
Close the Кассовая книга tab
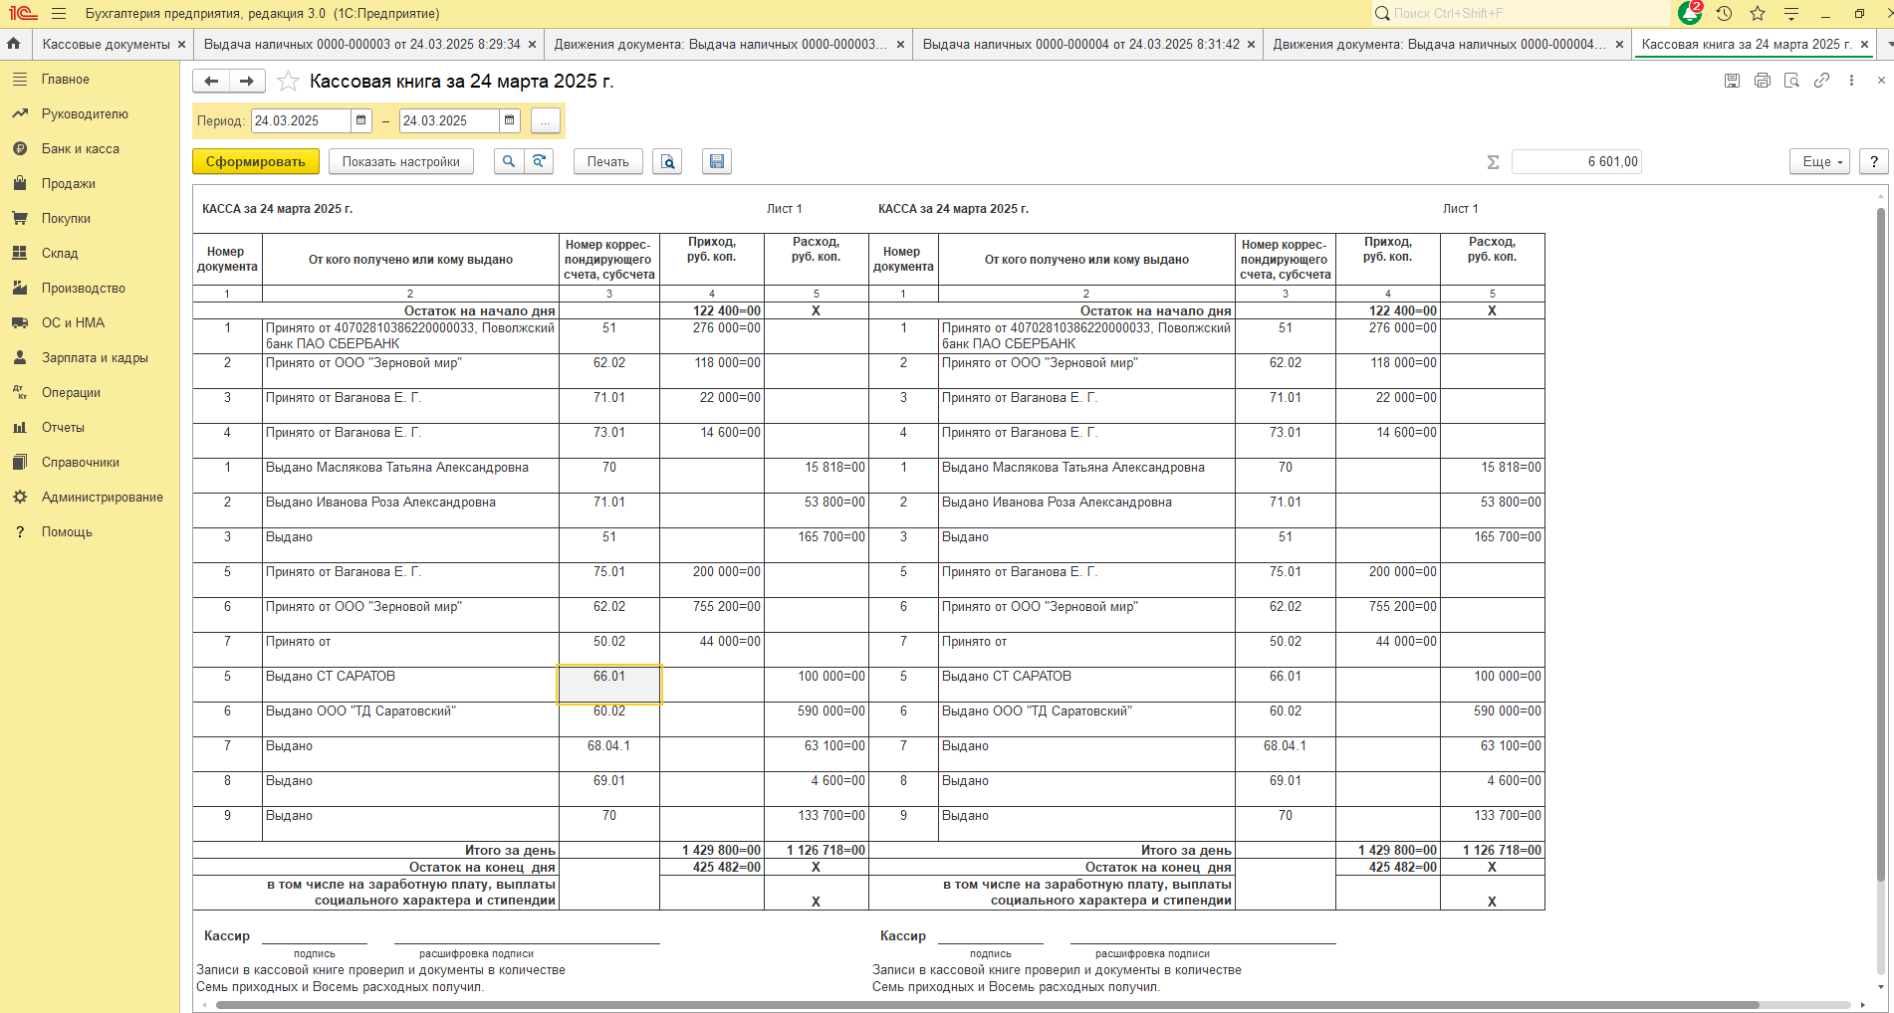pos(1864,45)
